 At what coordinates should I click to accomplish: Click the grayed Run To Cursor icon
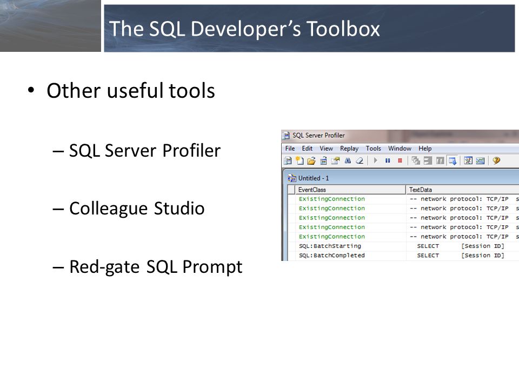(x=428, y=161)
